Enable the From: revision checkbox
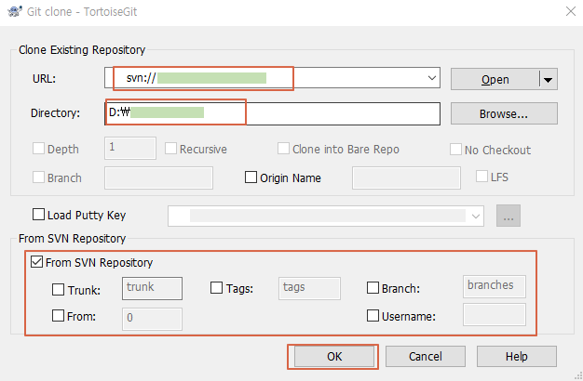Image resolution: width=583 pixels, height=381 pixels. point(58,316)
